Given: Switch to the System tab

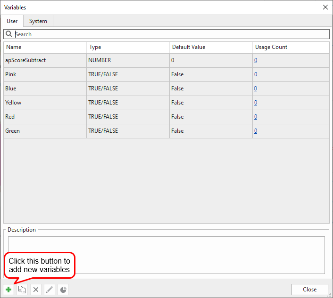Looking at the screenshot, I should click(x=38, y=21).
